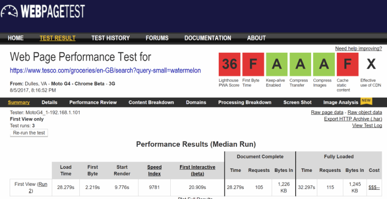This screenshot has height=199, width=387.
Task: Open the First Byte Time F grade
Action: [x=253, y=64]
